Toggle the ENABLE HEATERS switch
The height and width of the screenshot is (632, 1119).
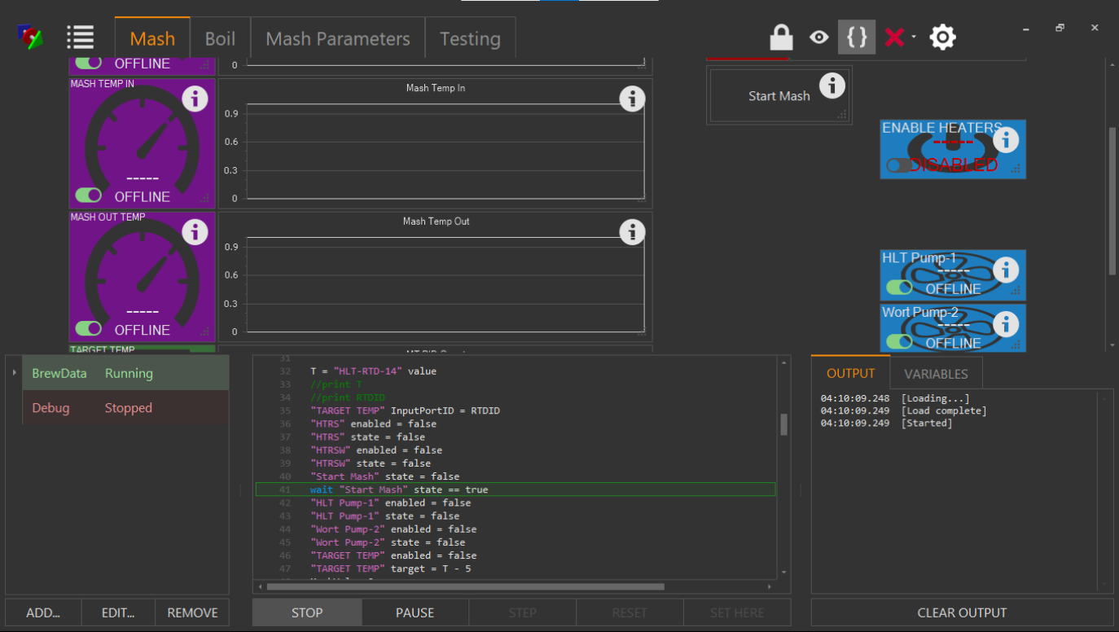pos(899,165)
